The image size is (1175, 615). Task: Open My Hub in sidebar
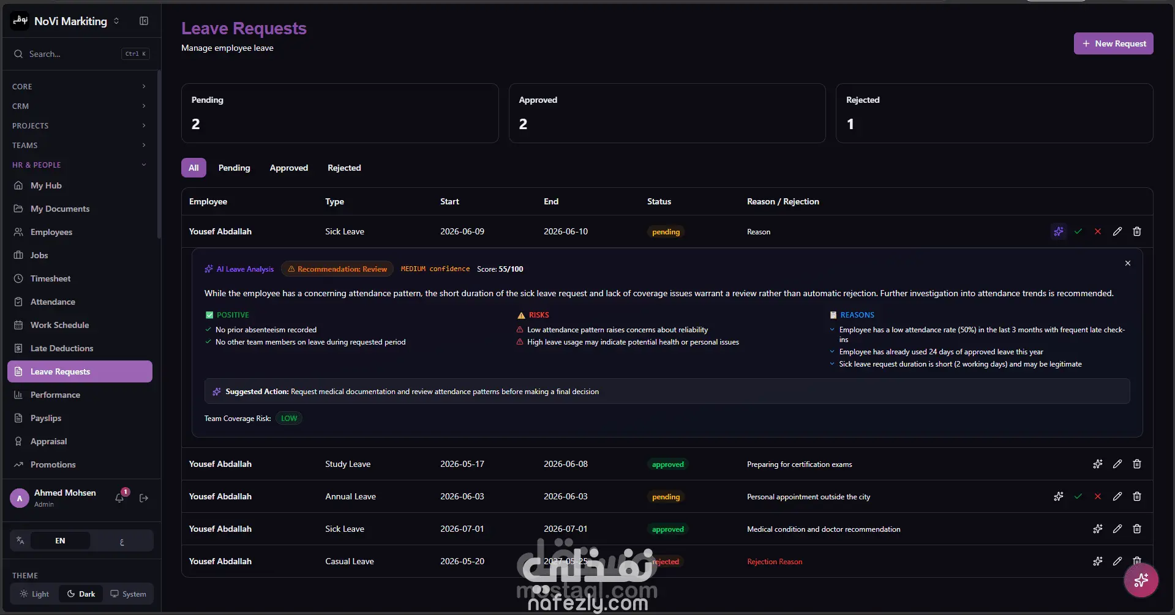tap(80, 185)
